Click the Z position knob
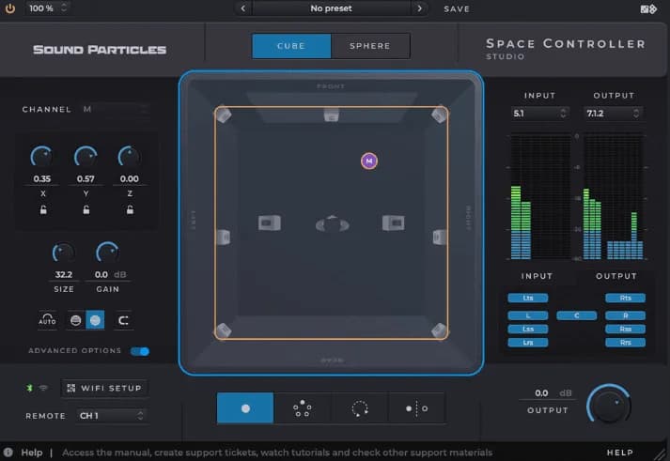The image size is (670, 461). click(129, 157)
